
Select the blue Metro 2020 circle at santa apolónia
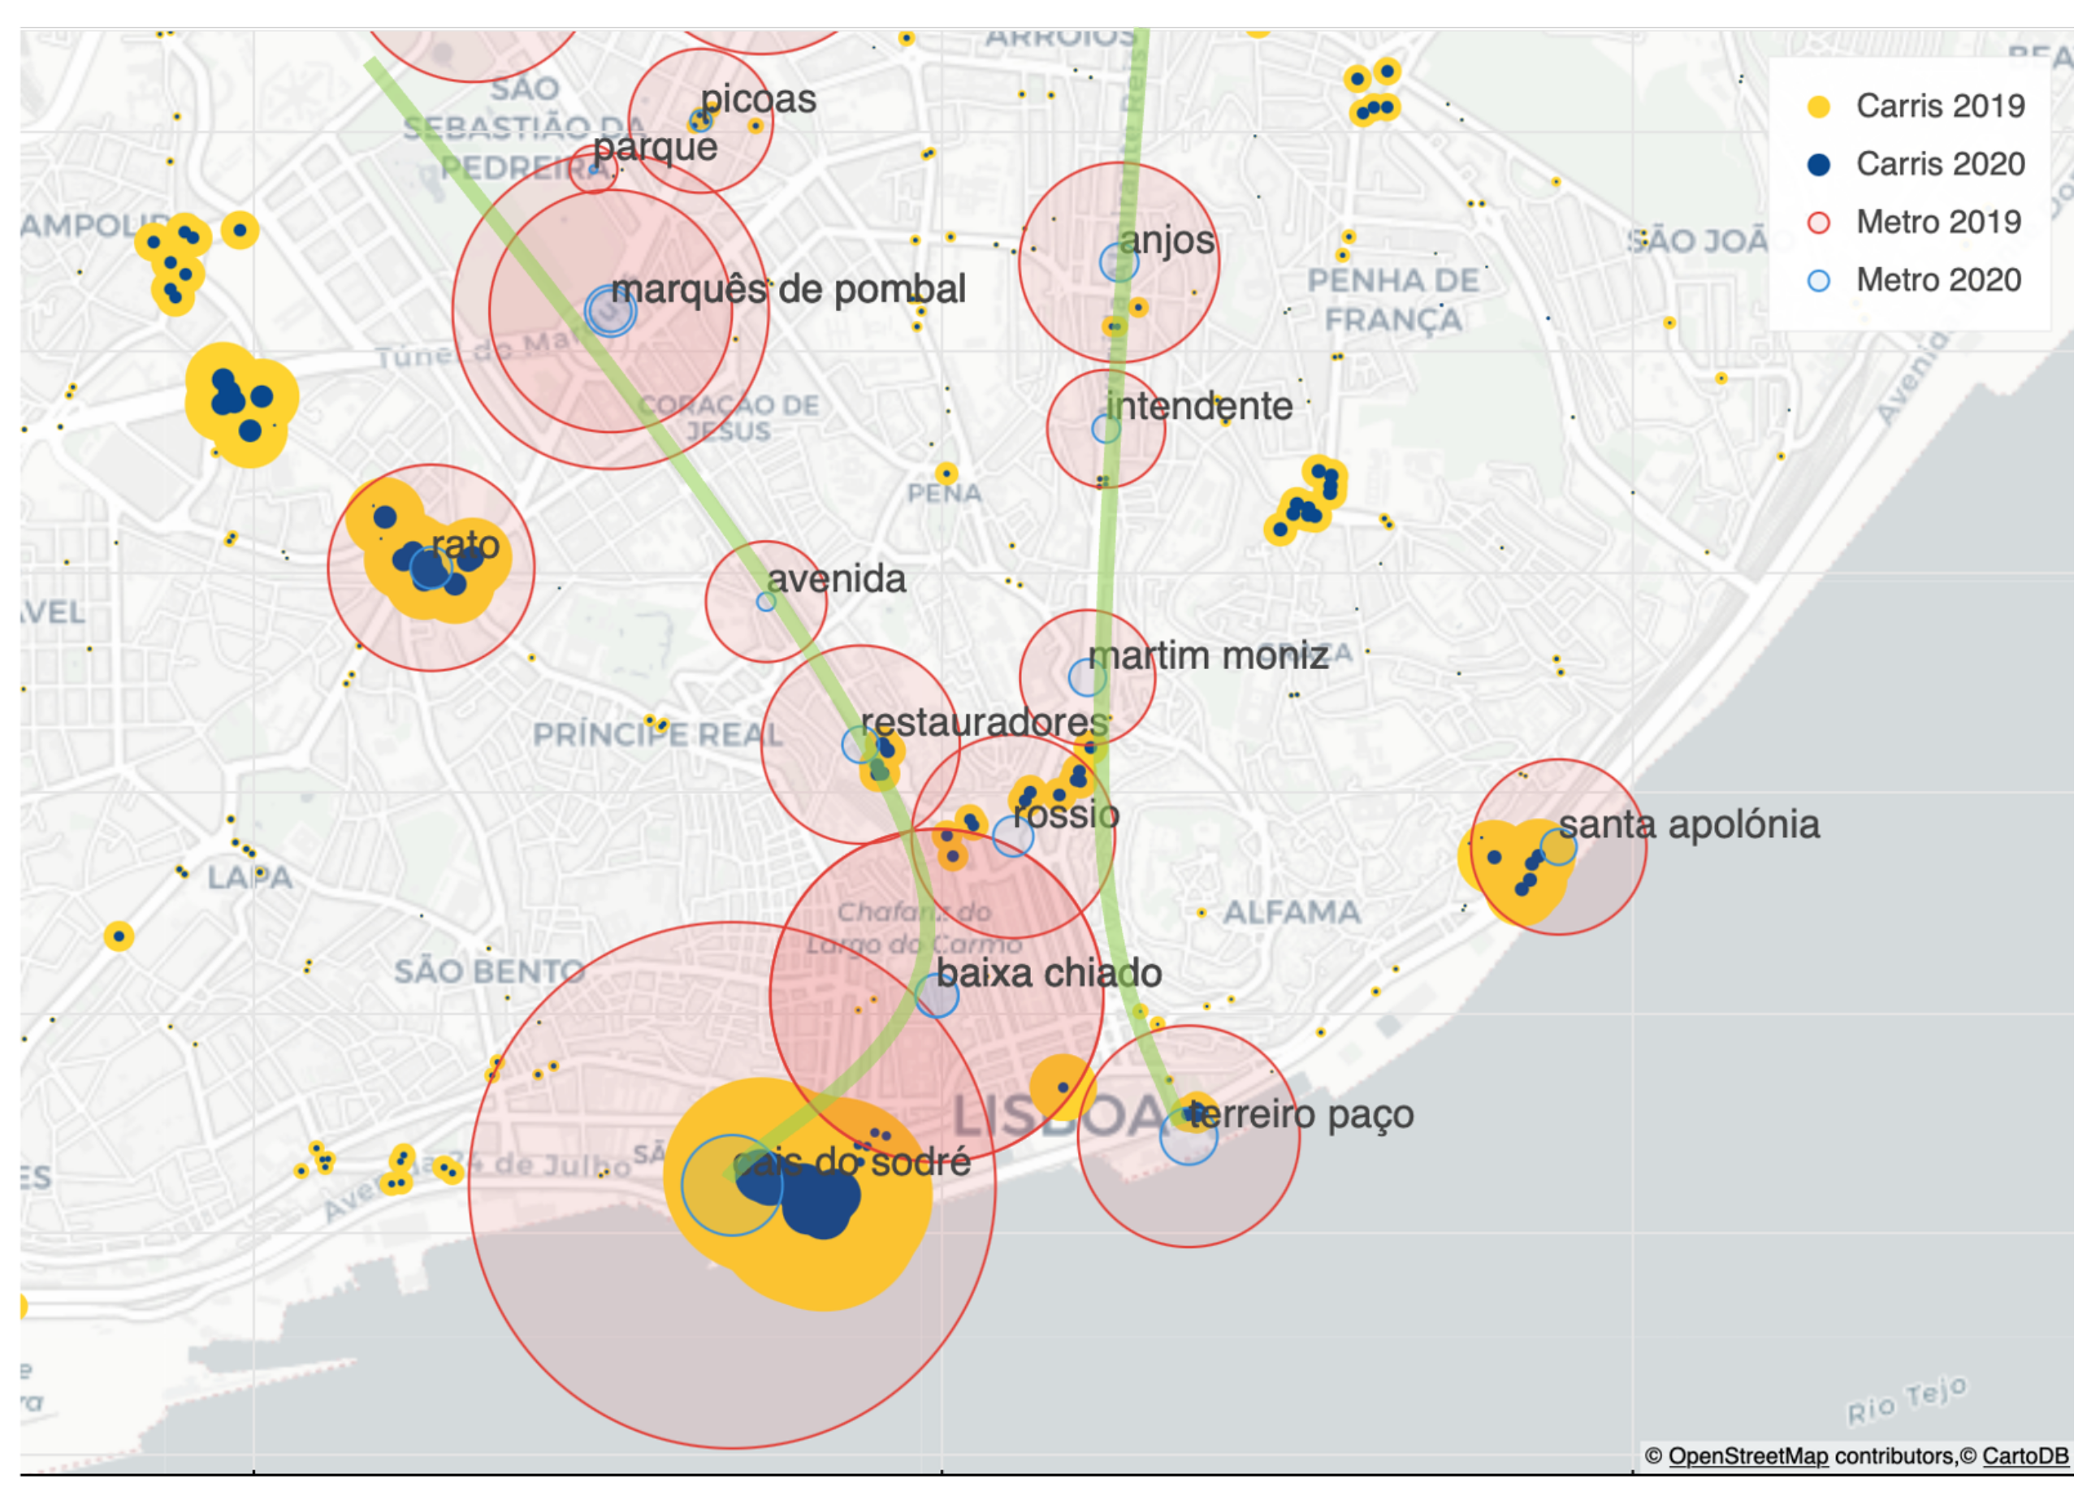coord(1558,847)
